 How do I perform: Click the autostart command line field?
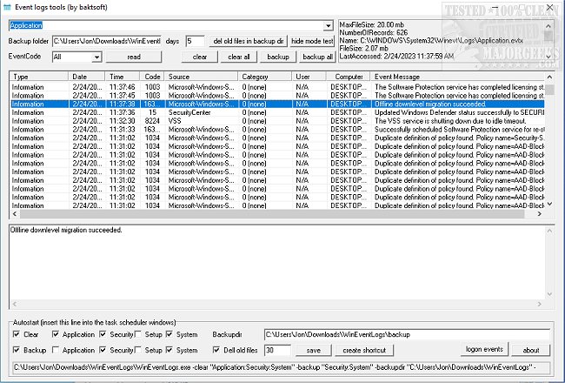[281, 367]
